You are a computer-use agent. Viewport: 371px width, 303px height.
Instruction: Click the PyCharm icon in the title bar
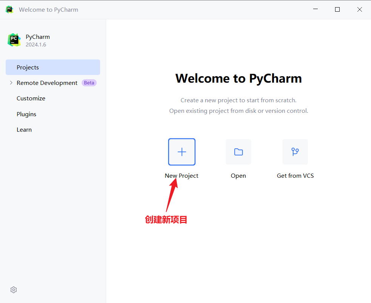(x=9, y=9)
